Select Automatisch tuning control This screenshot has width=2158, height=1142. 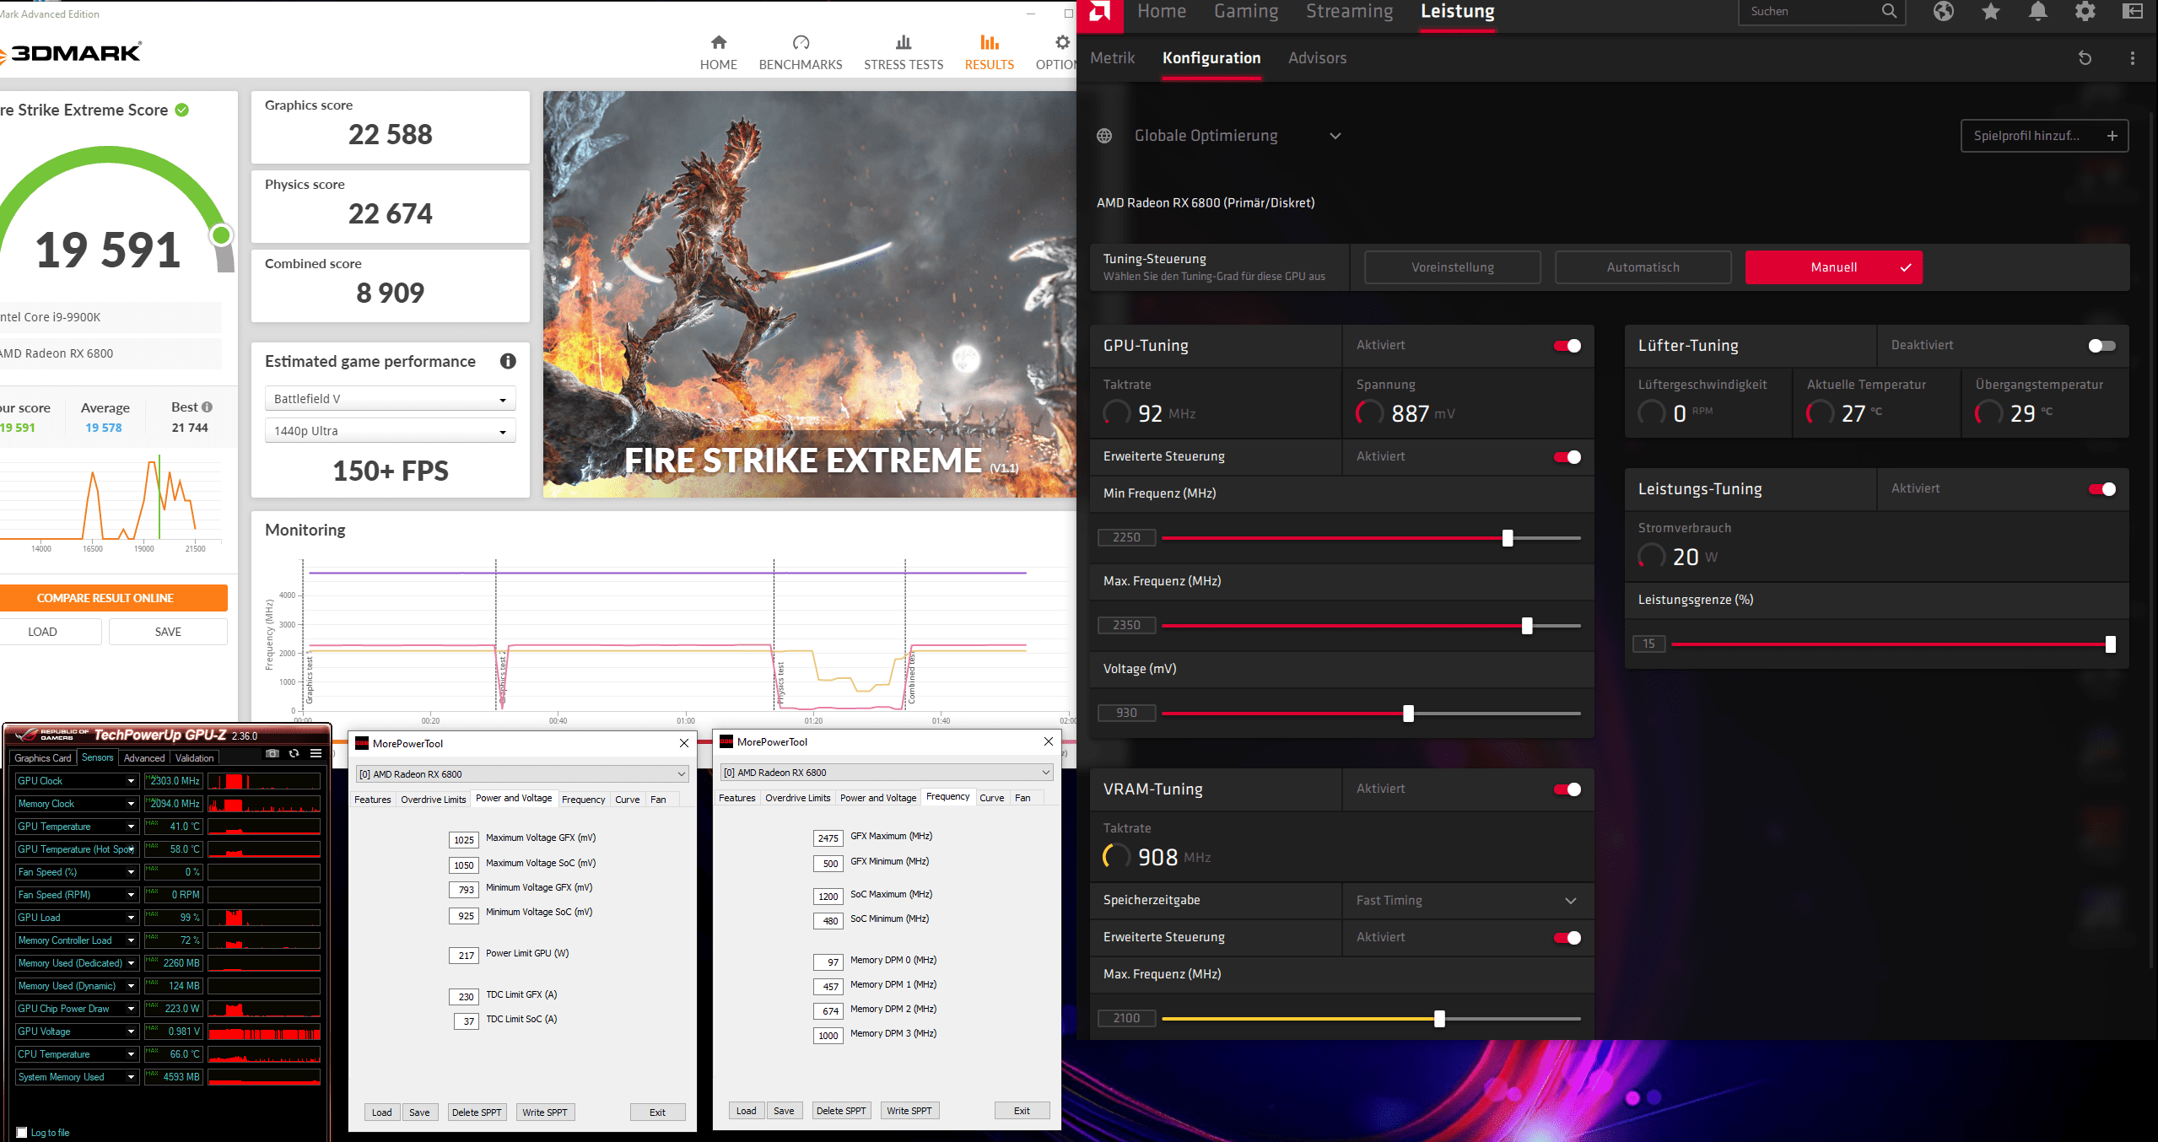tap(1643, 267)
